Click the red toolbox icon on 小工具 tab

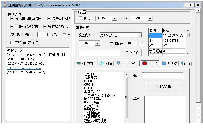coord(145,63)
